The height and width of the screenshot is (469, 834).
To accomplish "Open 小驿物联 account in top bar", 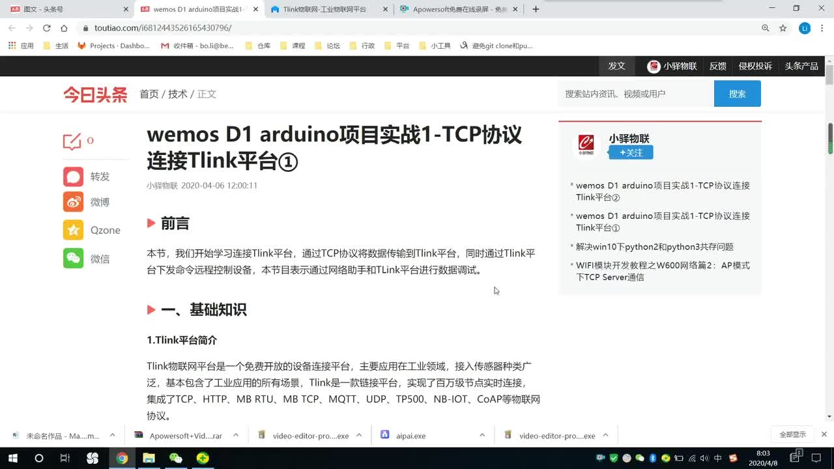I will click(x=672, y=66).
